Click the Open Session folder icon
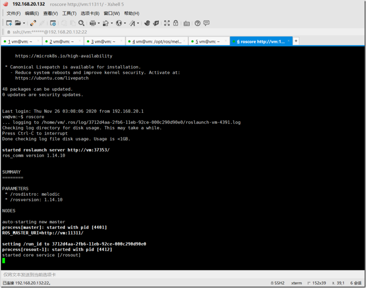Screen dimensions: 366x288 [18, 23]
